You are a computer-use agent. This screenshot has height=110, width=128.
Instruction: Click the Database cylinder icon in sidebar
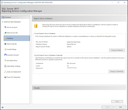click(5, 38)
